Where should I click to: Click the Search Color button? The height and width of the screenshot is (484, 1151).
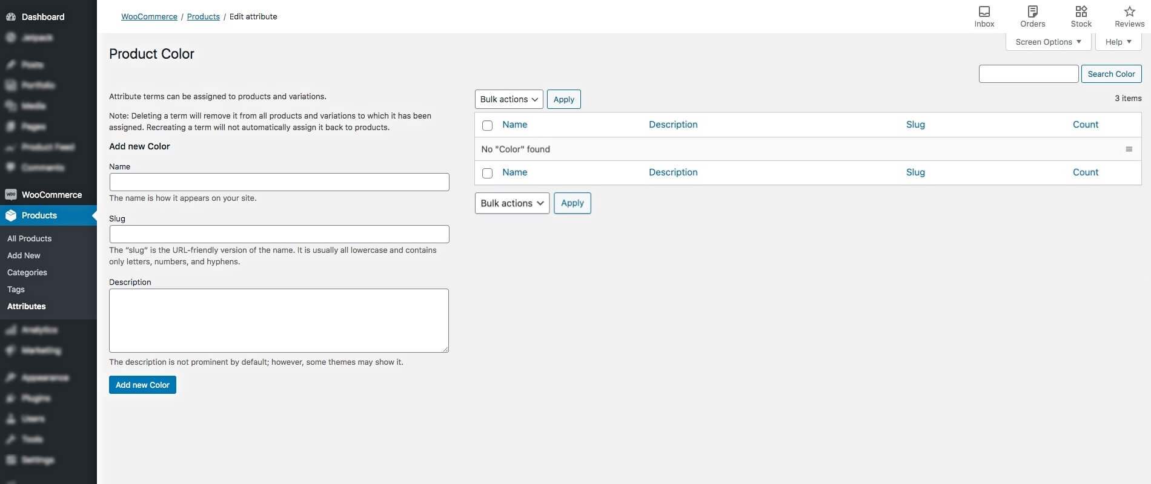point(1111,74)
